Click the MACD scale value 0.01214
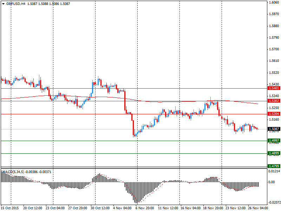The width and height of the screenshot is (281, 211). coord(274,171)
